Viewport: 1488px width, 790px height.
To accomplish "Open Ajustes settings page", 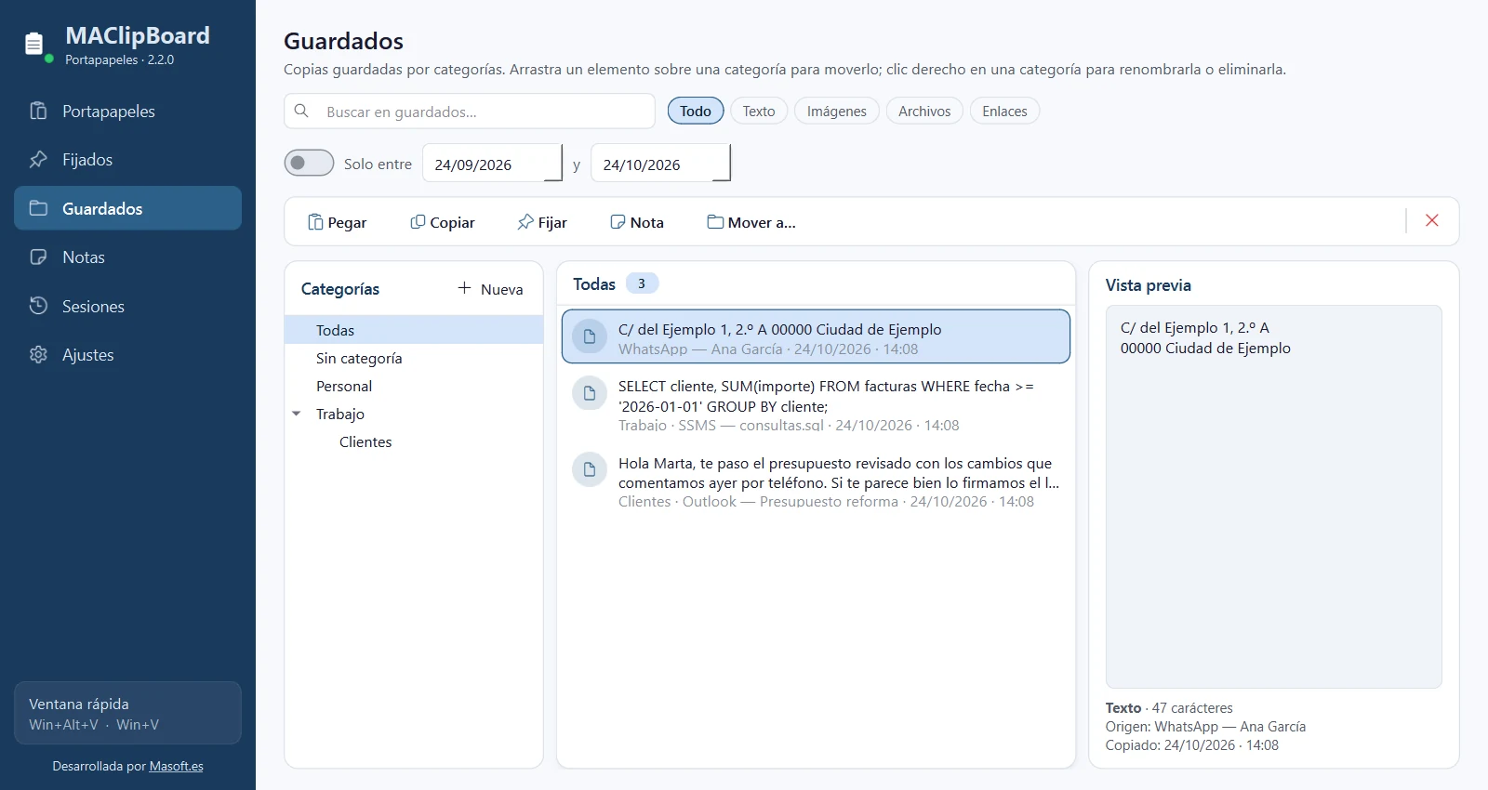I will [x=127, y=355].
